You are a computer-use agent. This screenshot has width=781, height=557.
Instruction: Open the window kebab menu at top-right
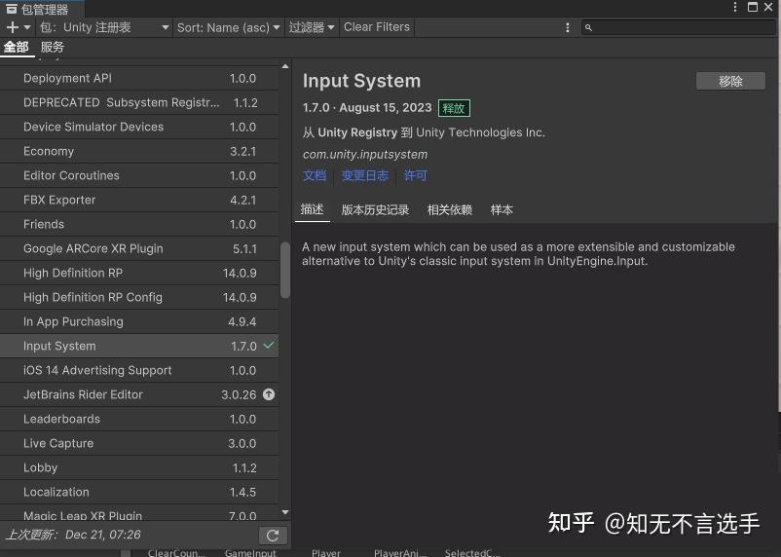(734, 7)
